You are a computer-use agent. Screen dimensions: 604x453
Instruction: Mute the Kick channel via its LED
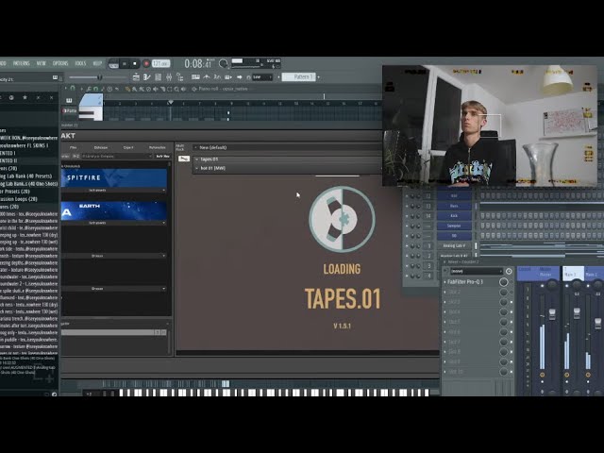408,216
